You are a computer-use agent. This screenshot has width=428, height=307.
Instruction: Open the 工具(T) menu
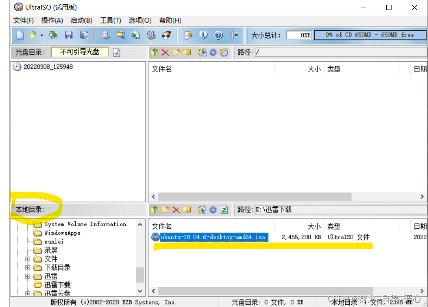pyautogui.click(x=110, y=20)
